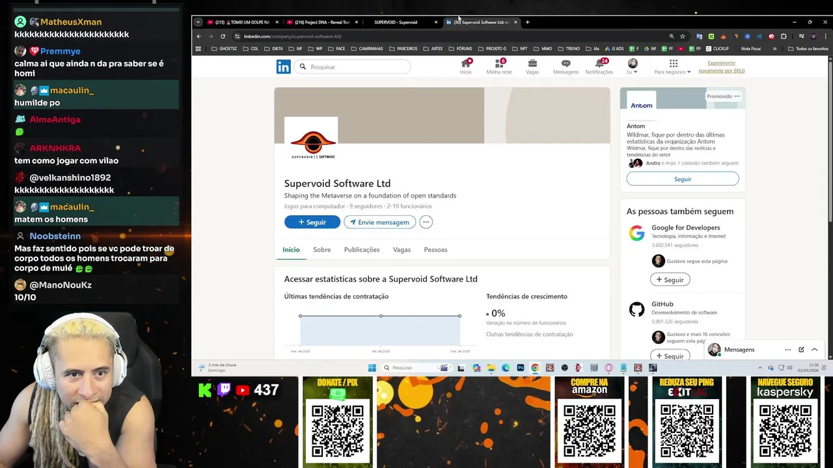Open Chrome from the taskbar

click(535, 368)
